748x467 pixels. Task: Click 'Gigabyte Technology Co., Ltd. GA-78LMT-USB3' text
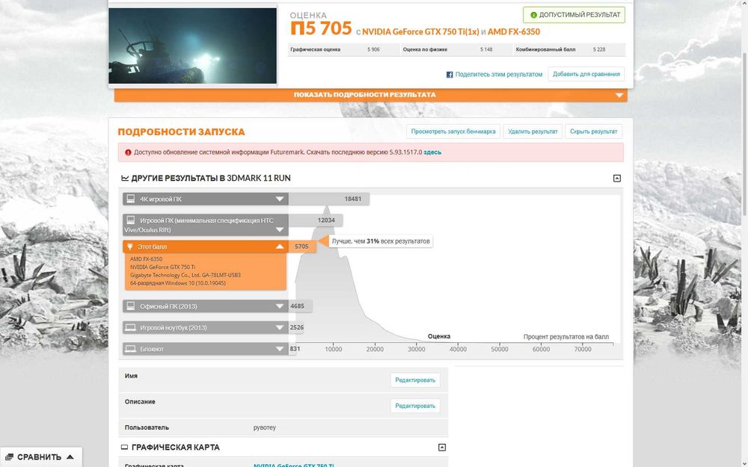(185, 275)
